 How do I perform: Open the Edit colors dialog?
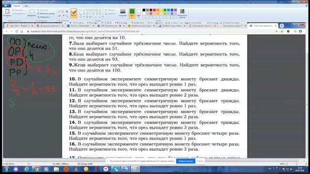pos(182,13)
